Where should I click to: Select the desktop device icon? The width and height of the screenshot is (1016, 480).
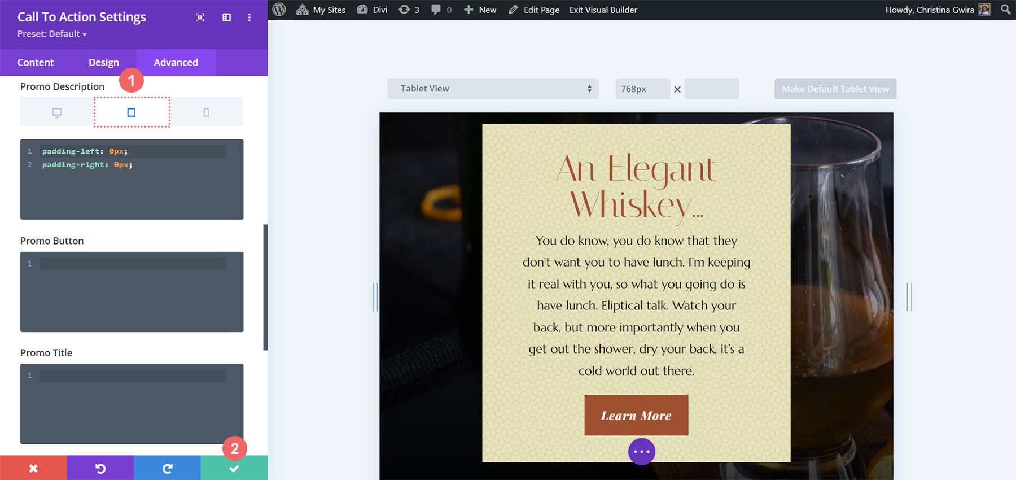(57, 112)
